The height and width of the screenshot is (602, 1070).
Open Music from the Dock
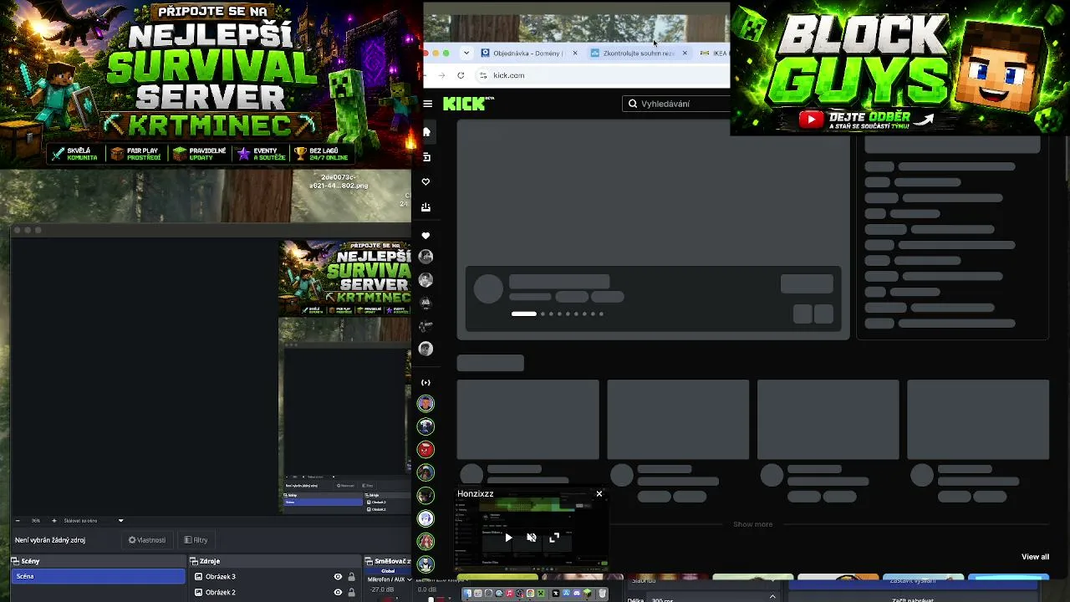click(x=509, y=594)
